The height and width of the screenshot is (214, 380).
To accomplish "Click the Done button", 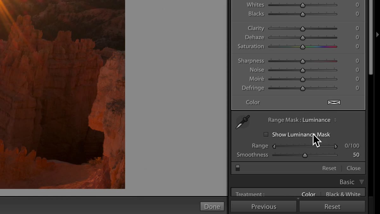I will coord(212,206).
